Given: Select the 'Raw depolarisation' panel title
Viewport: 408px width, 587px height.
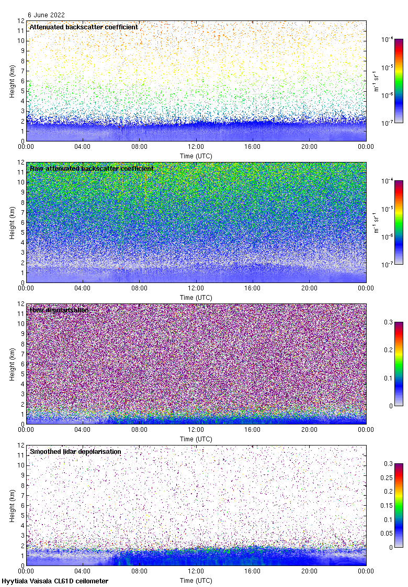Looking at the screenshot, I should (59, 310).
